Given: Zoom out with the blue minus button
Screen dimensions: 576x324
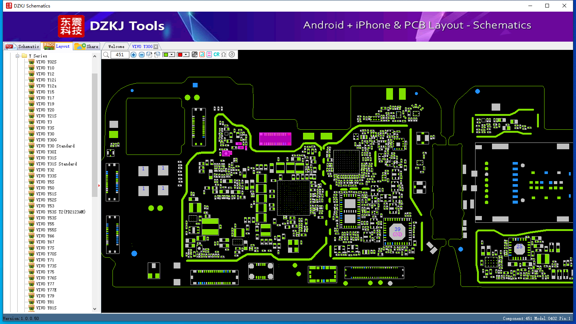Looking at the screenshot, I should [142, 55].
